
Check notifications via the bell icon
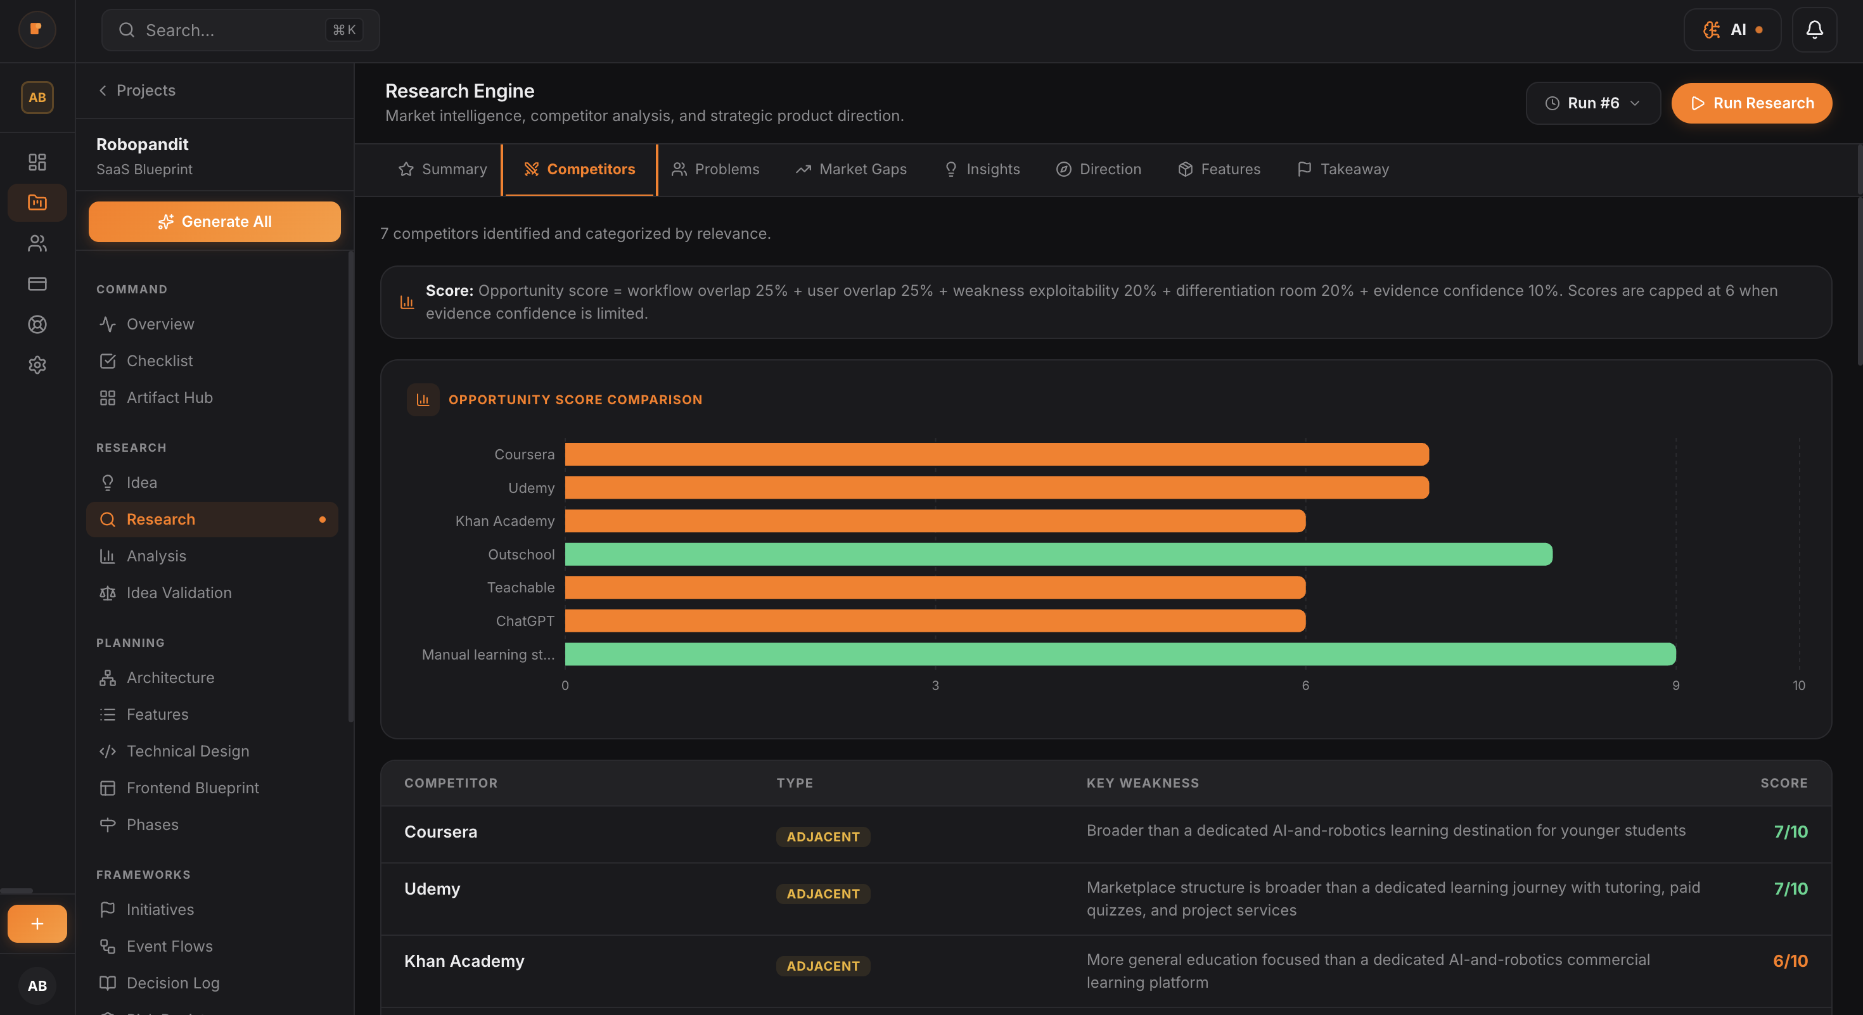1814,30
